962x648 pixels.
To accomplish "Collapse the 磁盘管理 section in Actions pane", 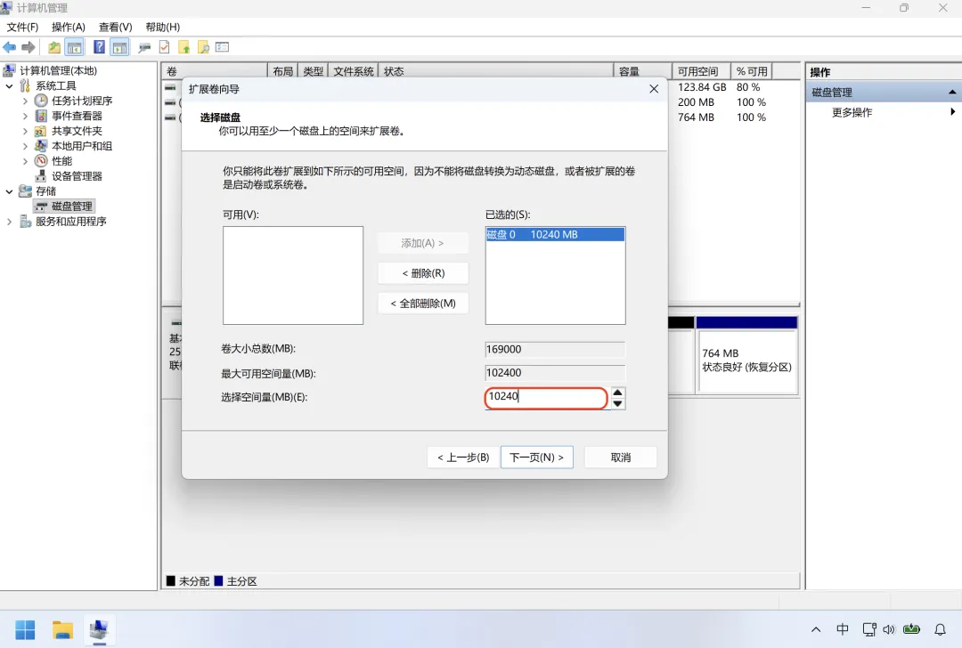I will coord(951,91).
